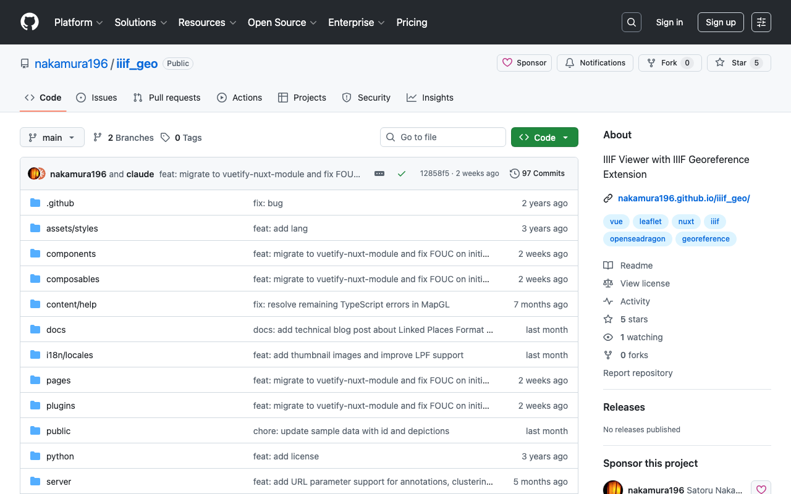Click the Go to file search field

[x=443, y=137]
